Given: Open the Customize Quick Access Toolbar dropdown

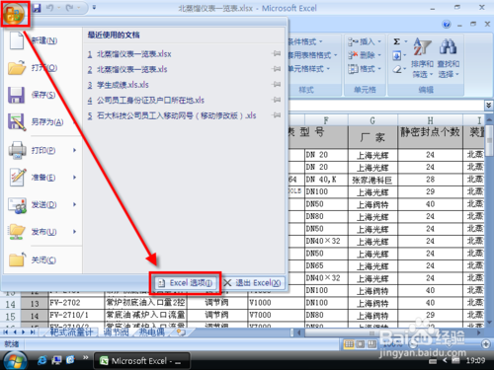Looking at the screenshot, I should [94, 8].
